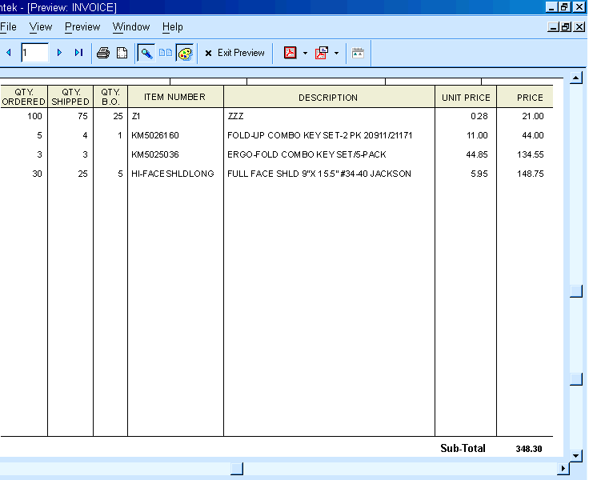Click the toolbar icon right of PDF buttons
The width and height of the screenshot is (589, 480).
(x=358, y=53)
